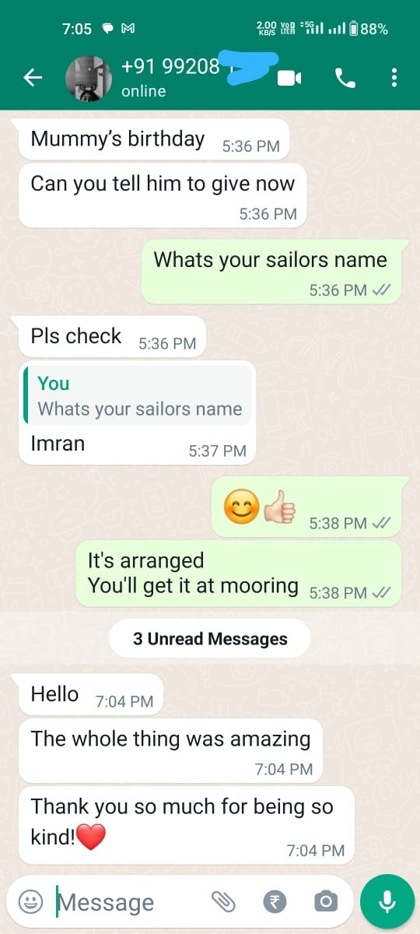The height and width of the screenshot is (934, 420).
Task: Select the "Can you tell him to give now" message
Action: click(163, 195)
